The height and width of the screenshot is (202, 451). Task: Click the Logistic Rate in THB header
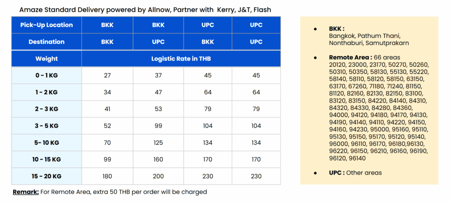coord(181,59)
